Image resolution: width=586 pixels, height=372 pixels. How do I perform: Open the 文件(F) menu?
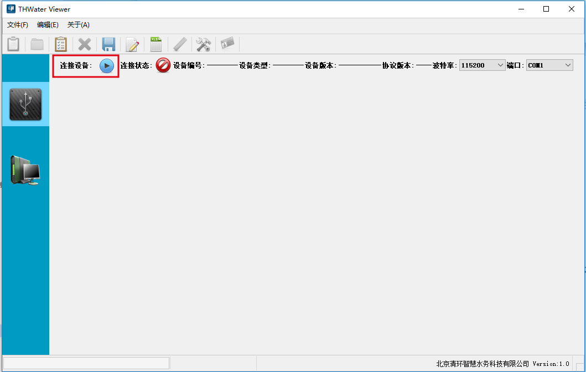coord(18,25)
